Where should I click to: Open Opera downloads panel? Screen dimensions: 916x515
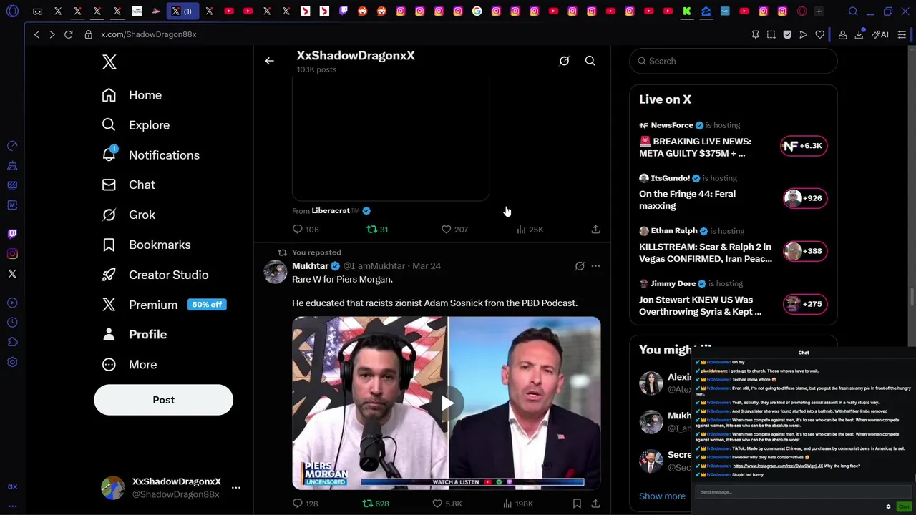(859, 34)
